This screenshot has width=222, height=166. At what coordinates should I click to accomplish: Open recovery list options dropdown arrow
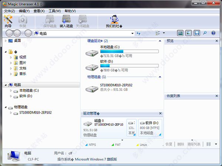216,144
